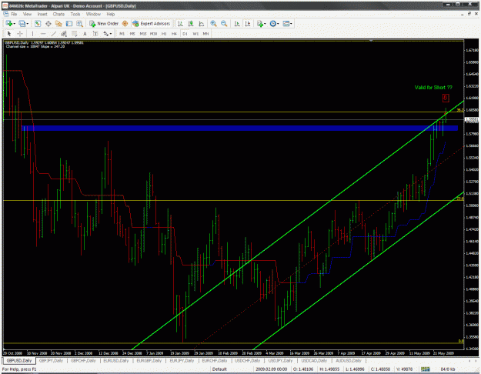Image resolution: width=481 pixels, height=374 pixels.
Task: Click the New Order button
Action: tap(104, 24)
